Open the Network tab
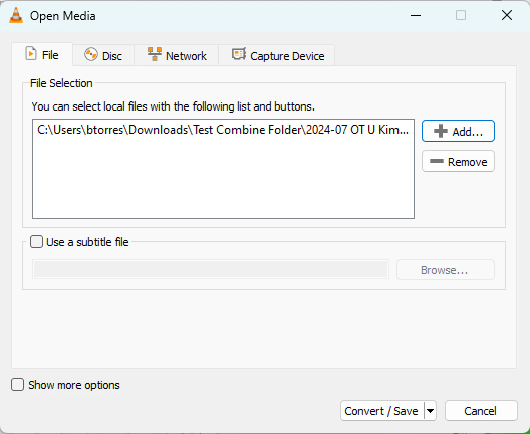The image size is (530, 434). pos(176,56)
